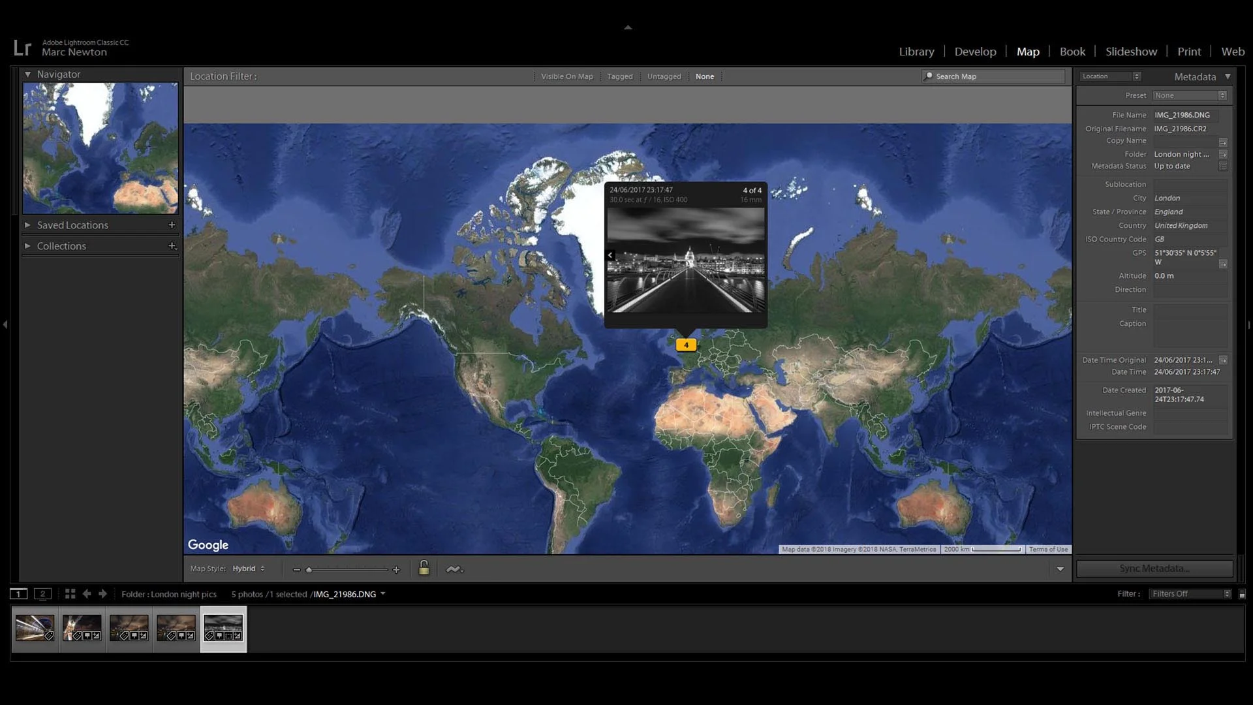Viewport: 1253px width, 705px height.
Task: Select Tagged location filter
Action: [x=619, y=76]
